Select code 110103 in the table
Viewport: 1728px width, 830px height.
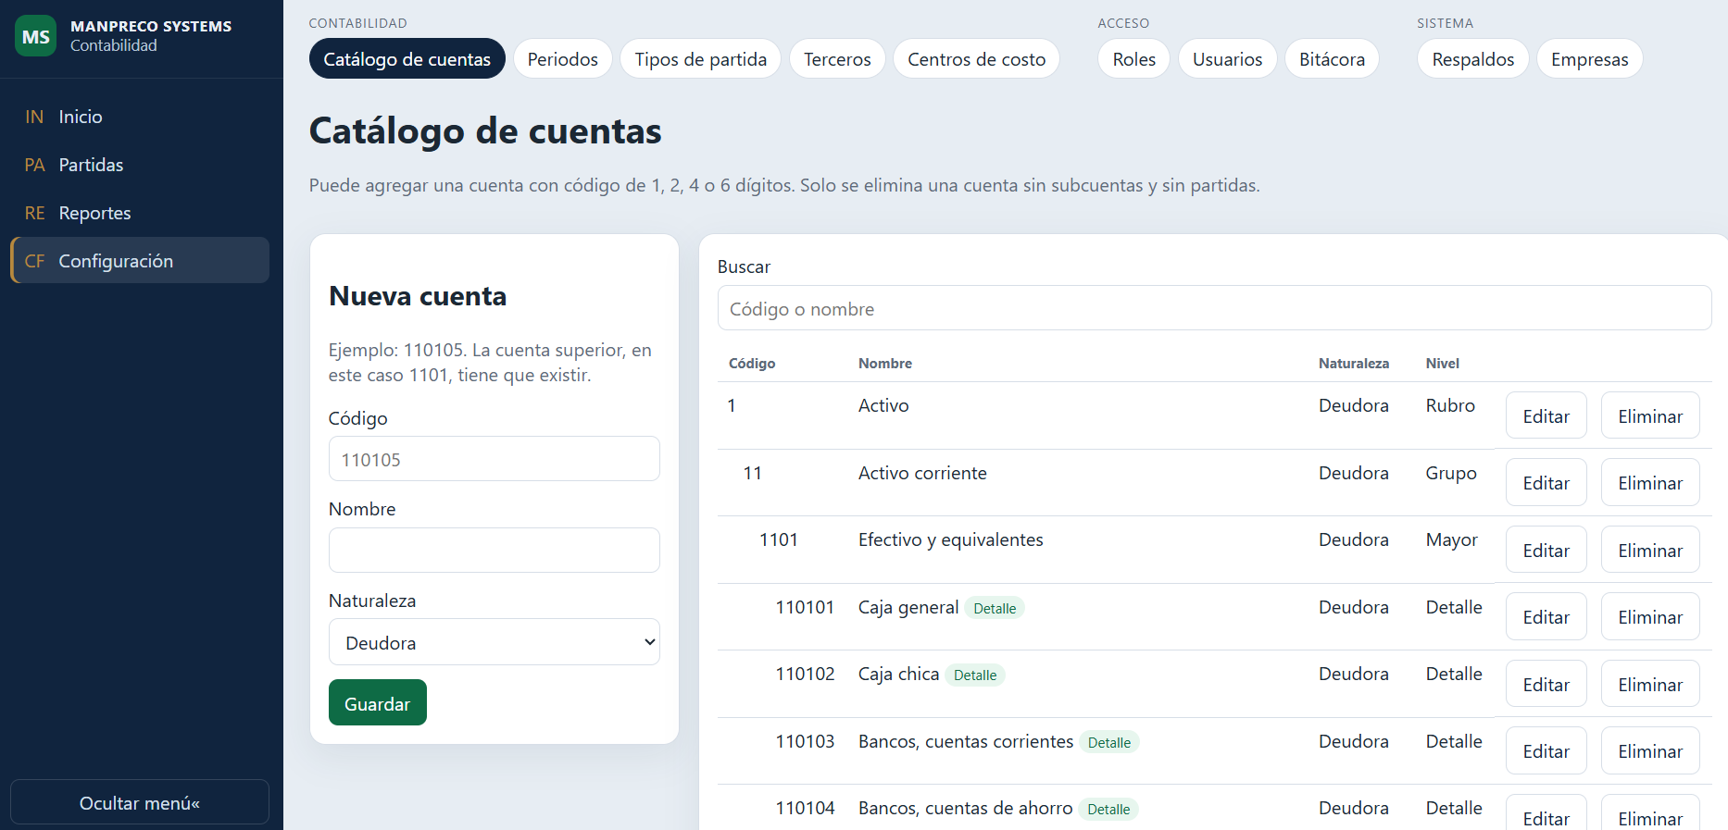(x=805, y=741)
